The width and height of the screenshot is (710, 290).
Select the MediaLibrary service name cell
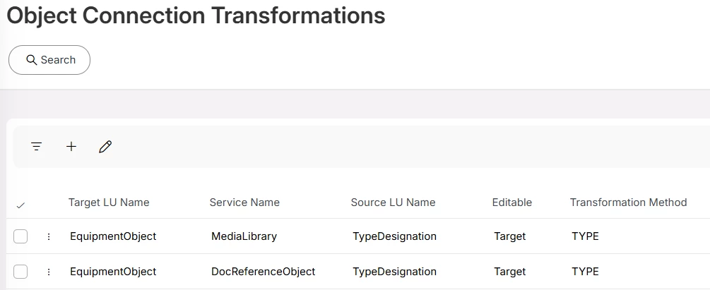tap(244, 236)
